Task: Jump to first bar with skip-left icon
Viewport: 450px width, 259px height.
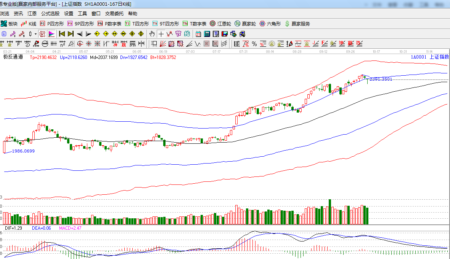Action: tap(62, 34)
